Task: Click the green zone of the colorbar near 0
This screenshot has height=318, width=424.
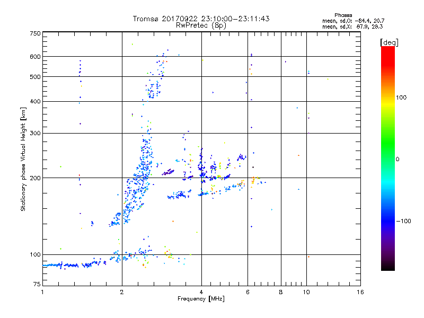Action: click(x=388, y=146)
